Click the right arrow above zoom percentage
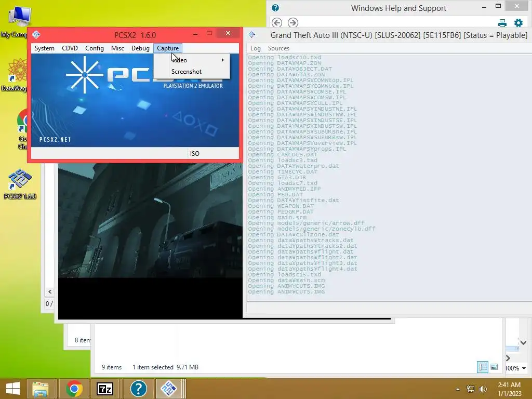Screen dimensions: 532x399 pyautogui.click(x=508, y=358)
